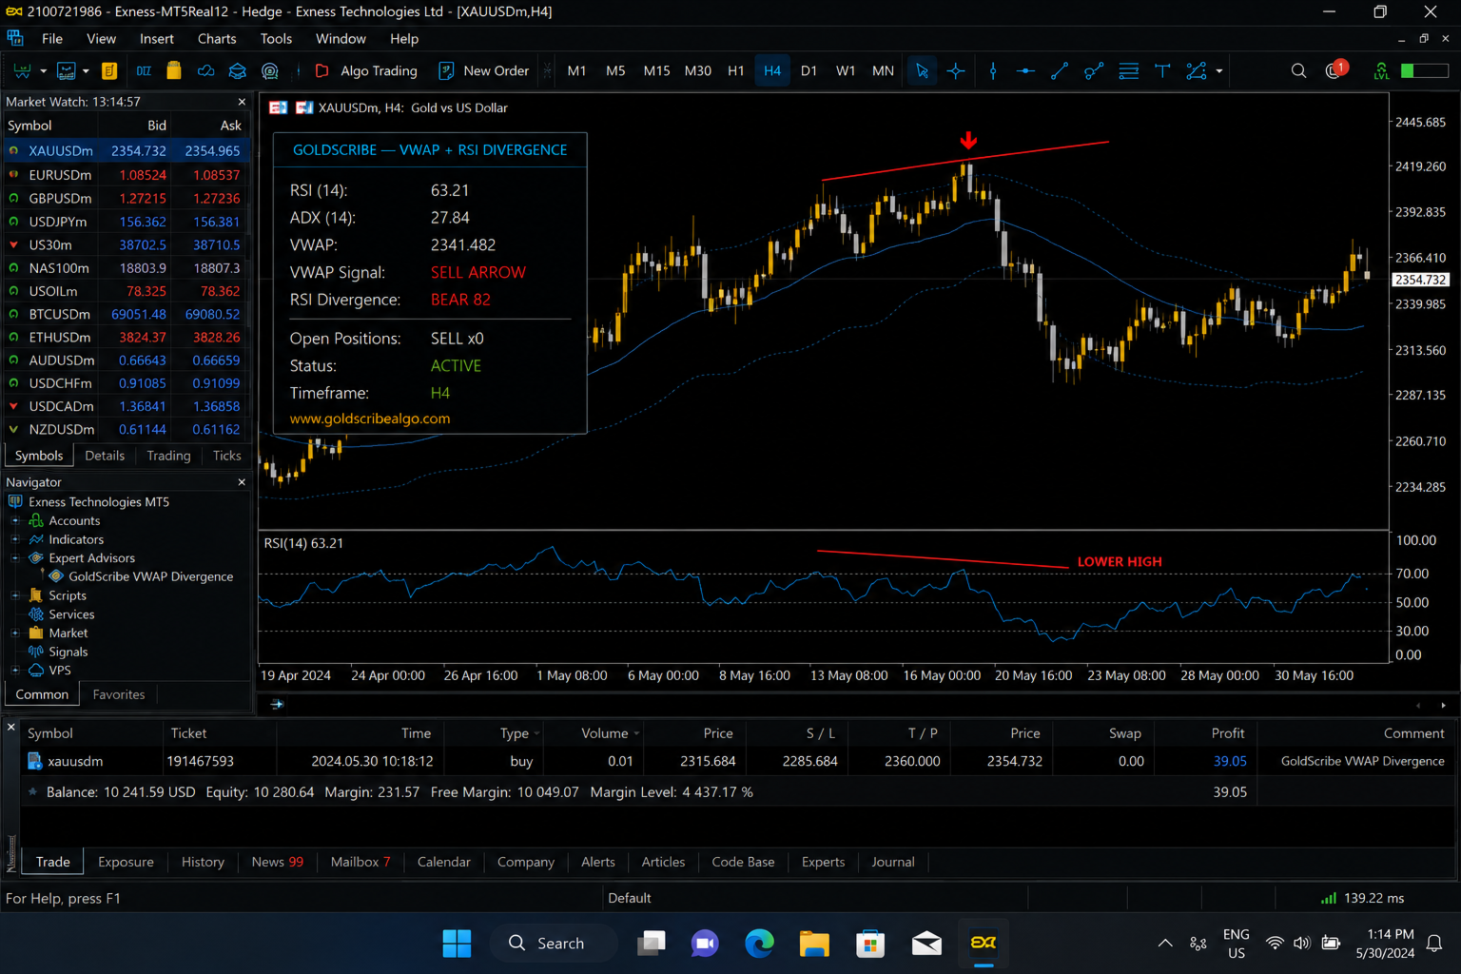Pick the vertical line drawing tool
Screen dimensions: 1461x974
[993, 71]
